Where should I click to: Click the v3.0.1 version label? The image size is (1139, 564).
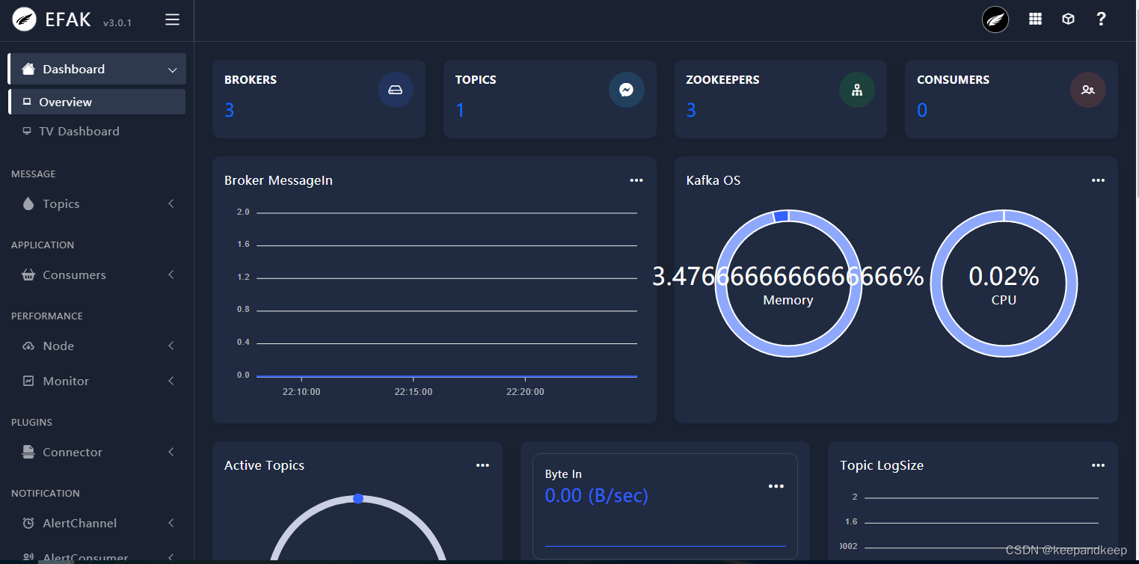(117, 22)
